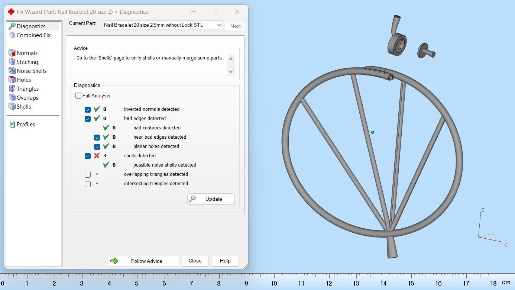Click the red cross Fix Wizard title icon
This screenshot has height=290, width=515.
[11, 12]
